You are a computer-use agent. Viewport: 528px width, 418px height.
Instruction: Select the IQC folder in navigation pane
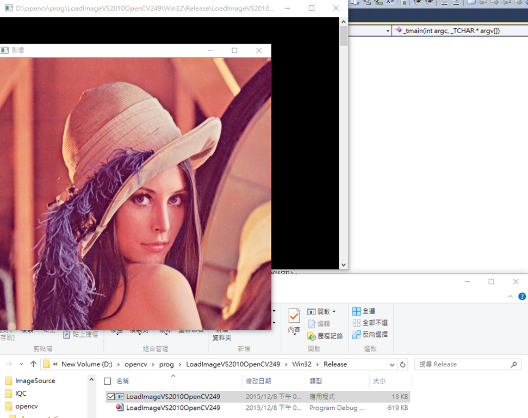coord(21,394)
